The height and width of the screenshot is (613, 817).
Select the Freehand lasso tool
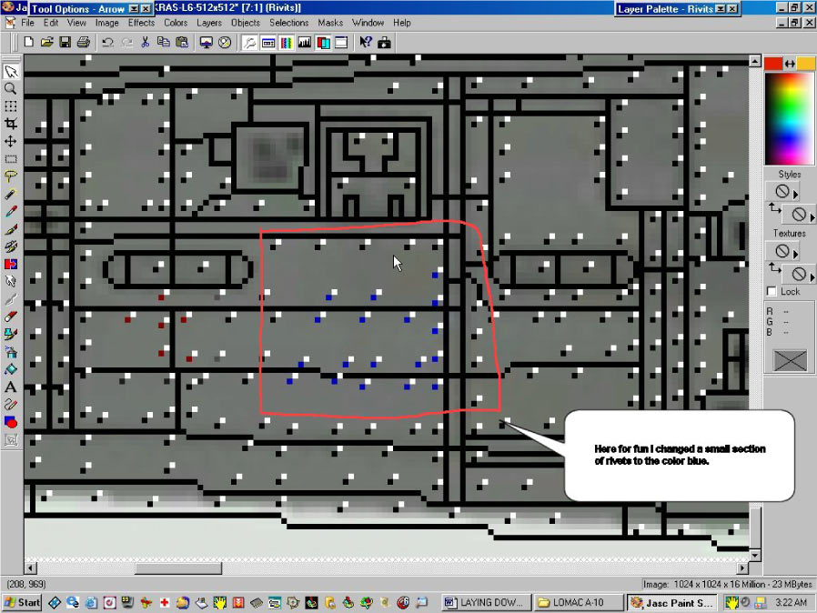11,176
